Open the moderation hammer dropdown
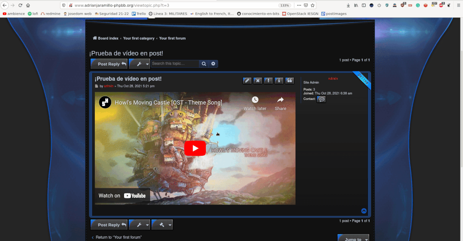 (x=162, y=225)
